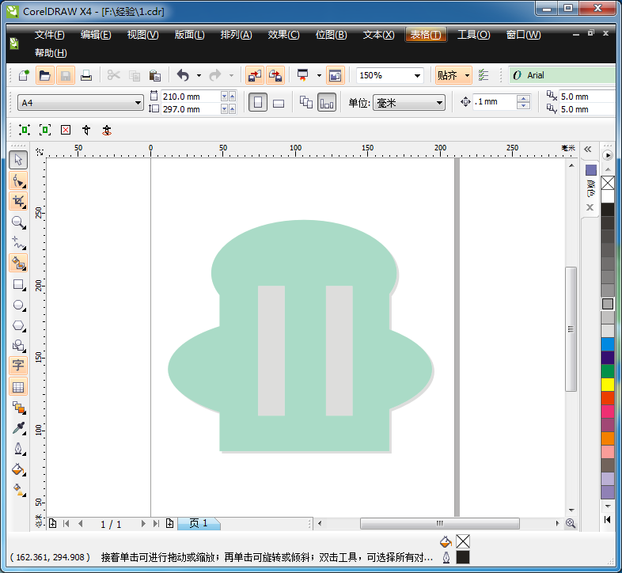Select the Crop tool
The height and width of the screenshot is (573, 622).
[19, 201]
